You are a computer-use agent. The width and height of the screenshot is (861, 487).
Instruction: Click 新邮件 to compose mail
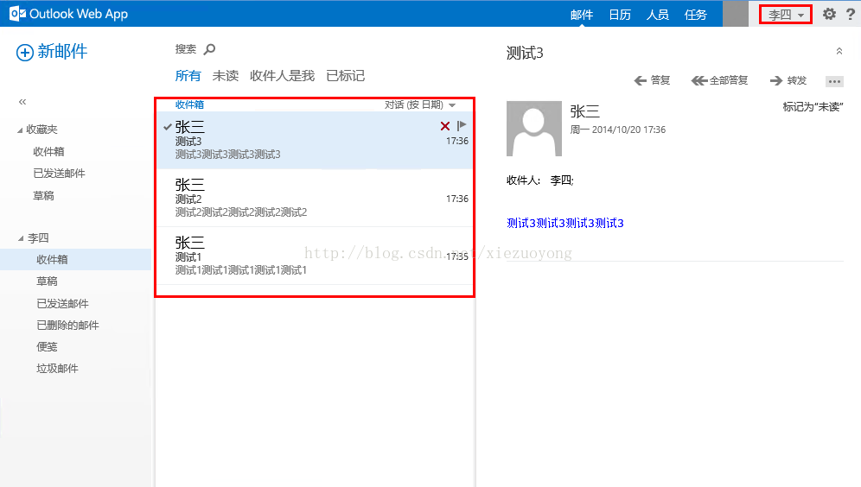62,52
